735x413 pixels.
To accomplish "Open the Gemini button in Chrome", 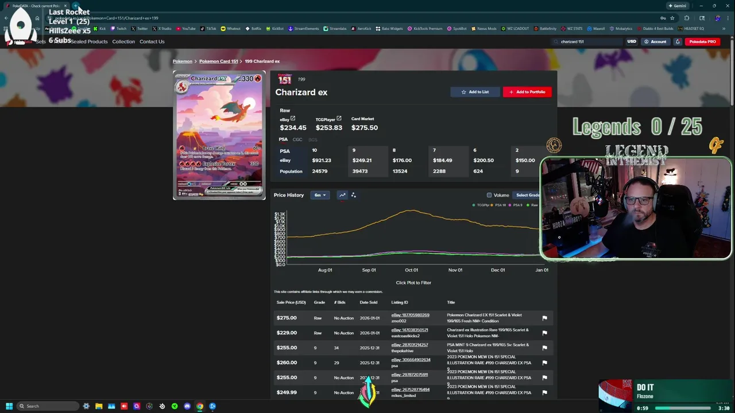I will click(677, 6).
